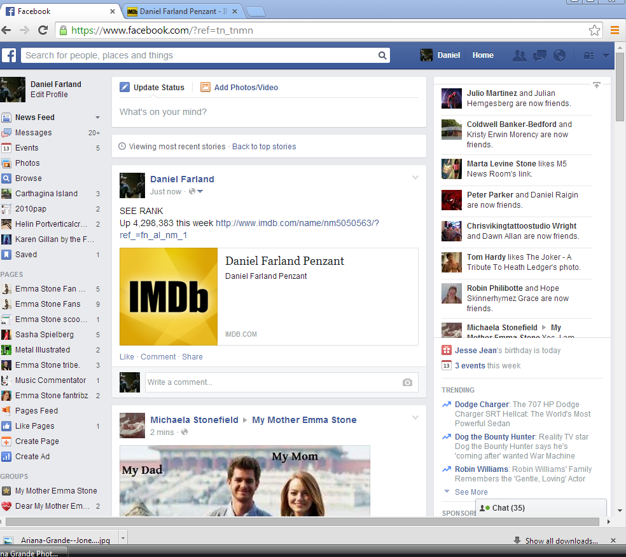The height and width of the screenshot is (557, 626).
Task: Open the post audience selector dropdown
Action: pos(196,191)
